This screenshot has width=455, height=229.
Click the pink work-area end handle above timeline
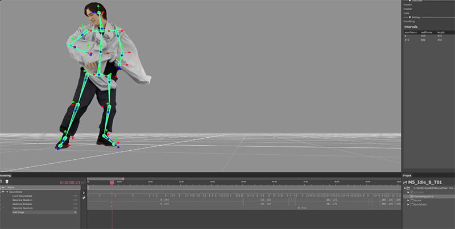tap(123, 179)
